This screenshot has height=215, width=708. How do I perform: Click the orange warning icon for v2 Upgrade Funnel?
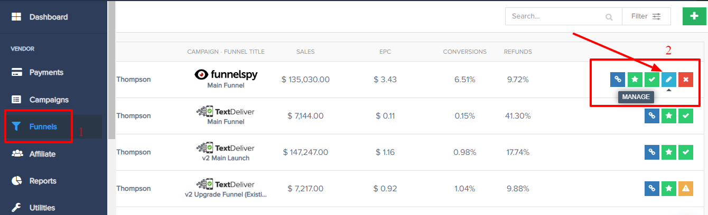tap(685, 188)
